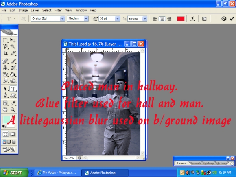The width and height of the screenshot is (236, 177).
Task: Set Standard Screen Mode
Action: [x=4, y=142]
